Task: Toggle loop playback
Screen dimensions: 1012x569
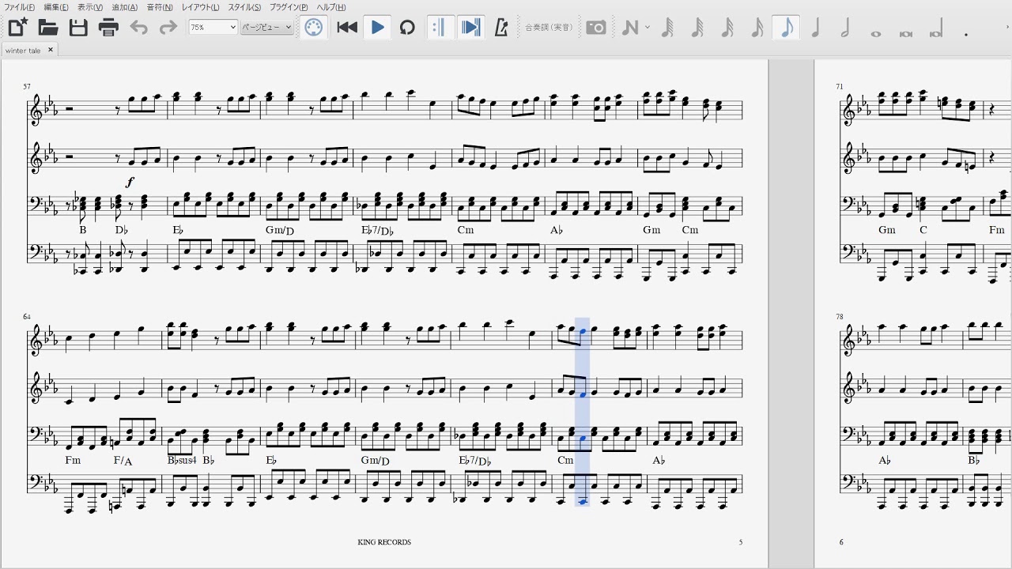Action: [x=407, y=28]
